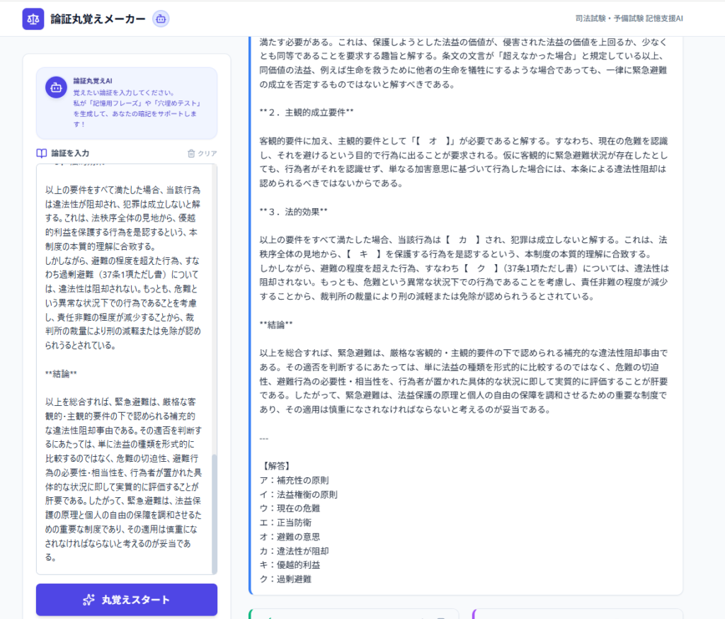Screen dimensions: 725x619
Task: Click the 3．法的効果 heading in the output
Action: [x=294, y=212]
